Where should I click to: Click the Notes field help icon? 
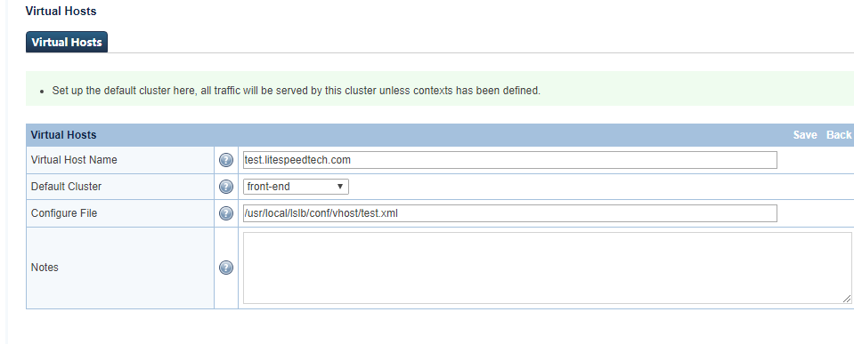coord(226,268)
